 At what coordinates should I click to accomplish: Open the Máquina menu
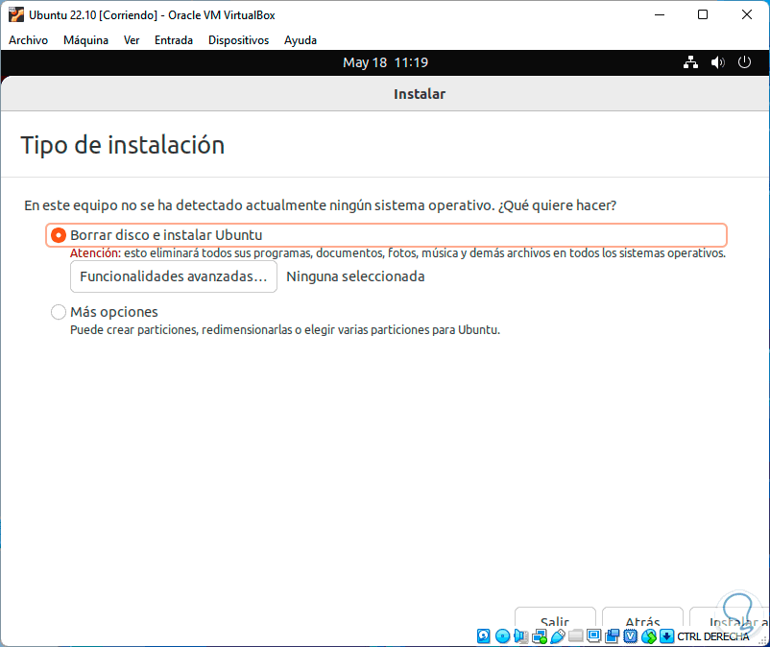(x=86, y=40)
